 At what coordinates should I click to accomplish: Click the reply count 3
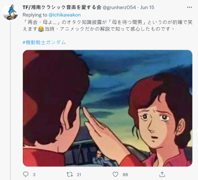[x=34, y=175]
